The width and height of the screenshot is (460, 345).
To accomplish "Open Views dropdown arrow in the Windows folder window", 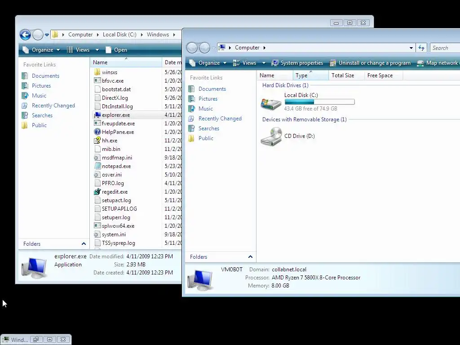I will 97,50.
